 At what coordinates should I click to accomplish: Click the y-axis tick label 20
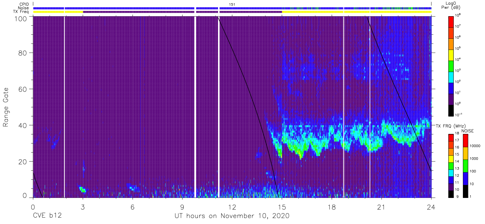pyautogui.click(x=23, y=161)
